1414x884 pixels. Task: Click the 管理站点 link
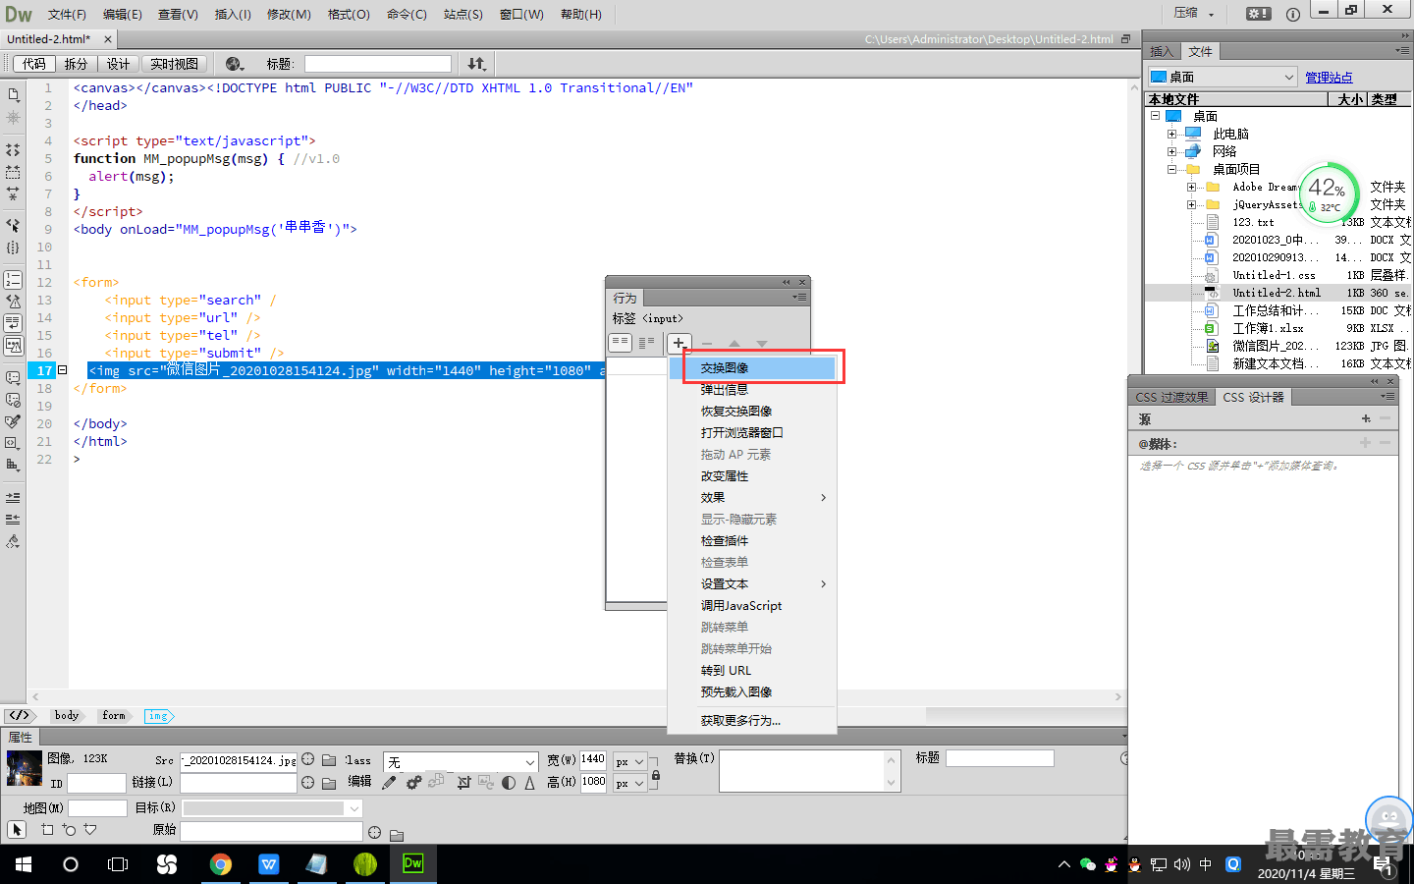click(1329, 78)
